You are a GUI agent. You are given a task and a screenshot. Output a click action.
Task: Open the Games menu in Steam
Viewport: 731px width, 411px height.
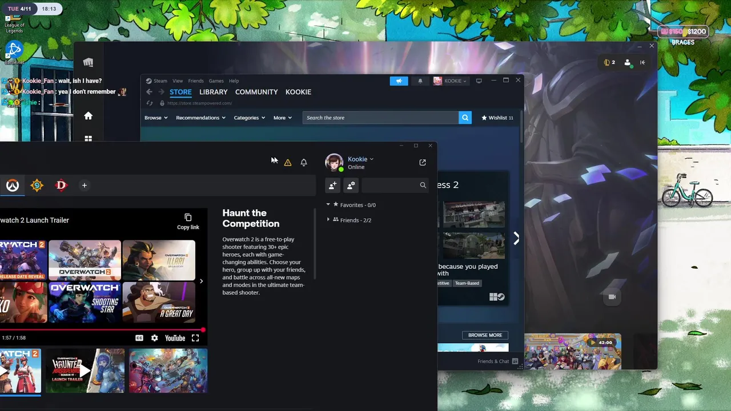click(x=216, y=81)
